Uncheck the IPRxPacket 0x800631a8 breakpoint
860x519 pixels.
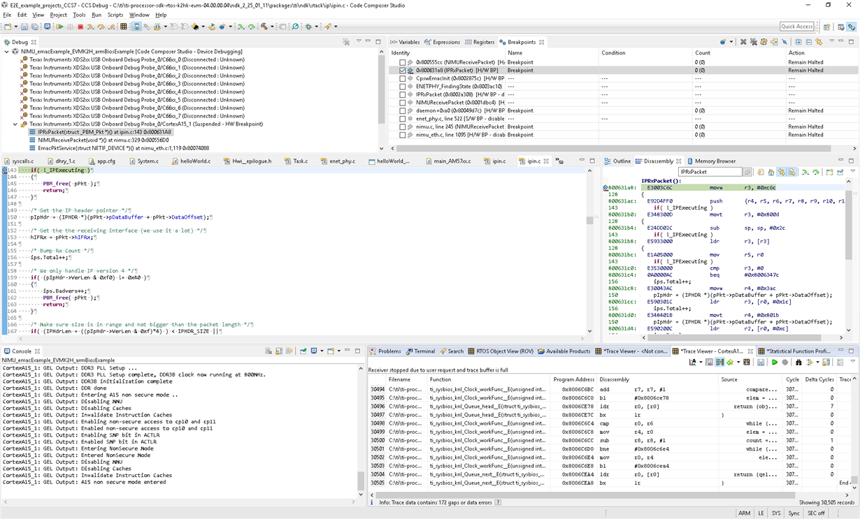click(x=402, y=71)
